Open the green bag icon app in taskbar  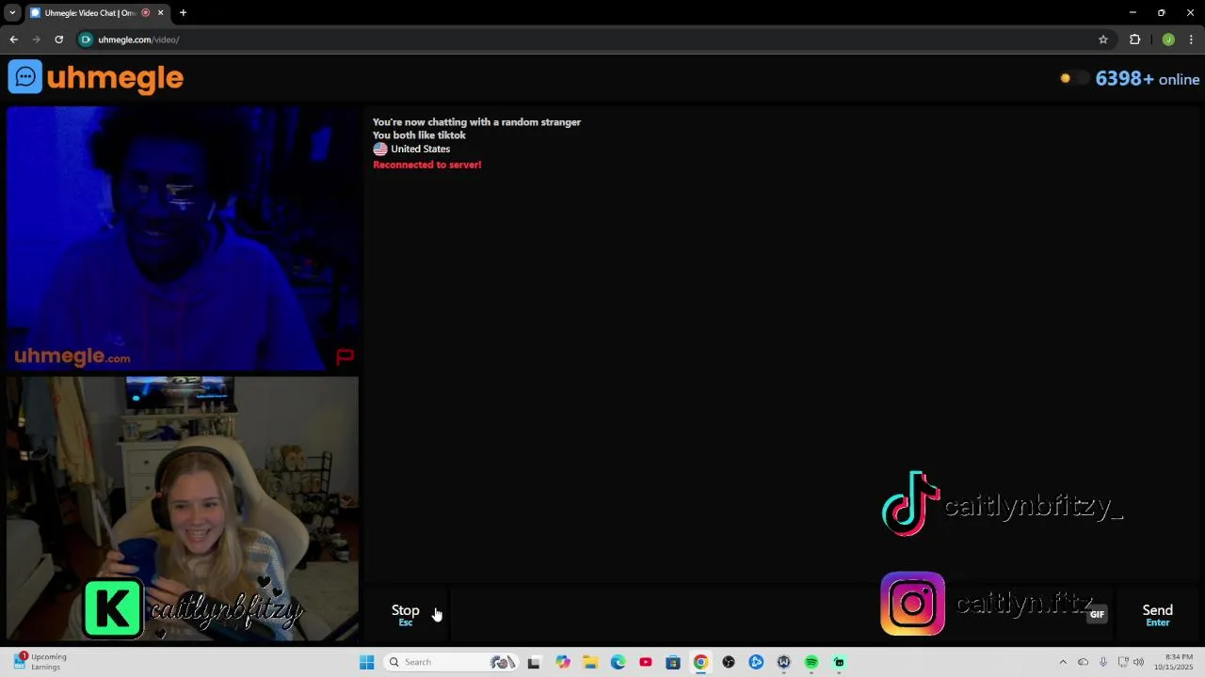click(x=839, y=662)
